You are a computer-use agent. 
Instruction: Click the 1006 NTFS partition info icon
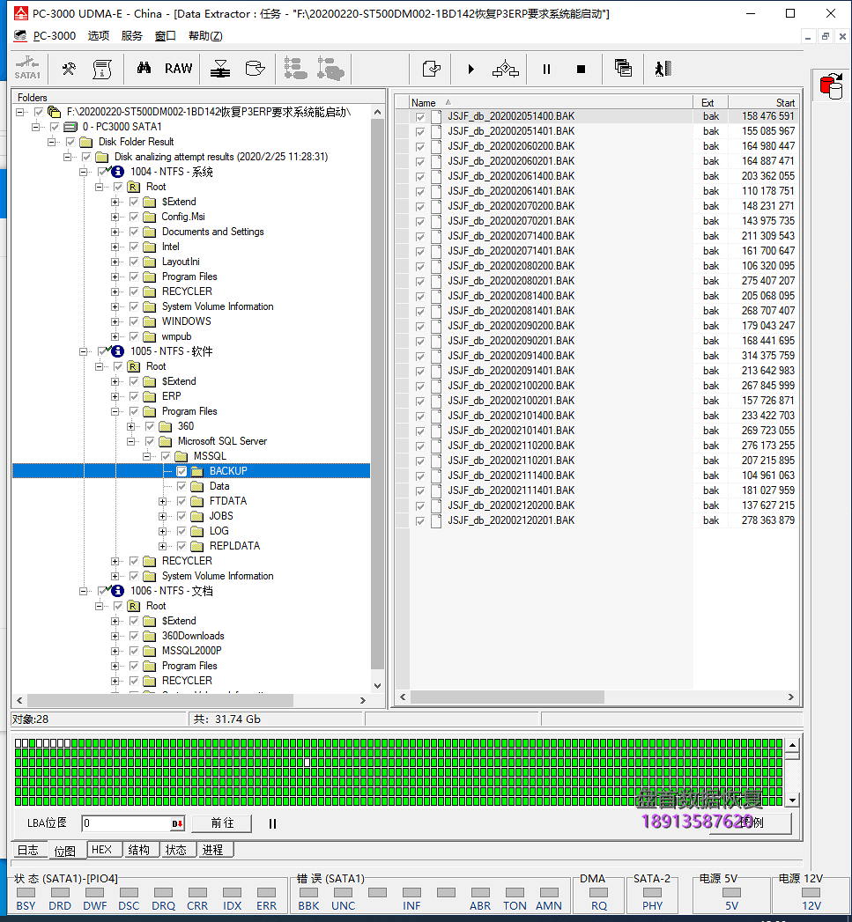[x=118, y=590]
